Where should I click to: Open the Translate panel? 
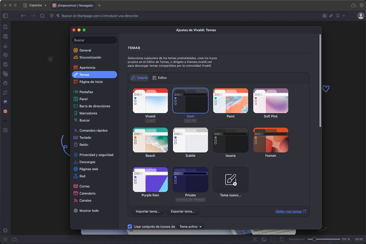pos(5,73)
